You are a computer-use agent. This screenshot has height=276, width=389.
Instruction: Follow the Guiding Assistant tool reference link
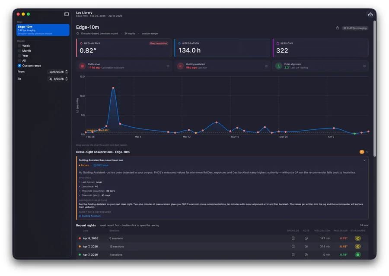click(90, 216)
